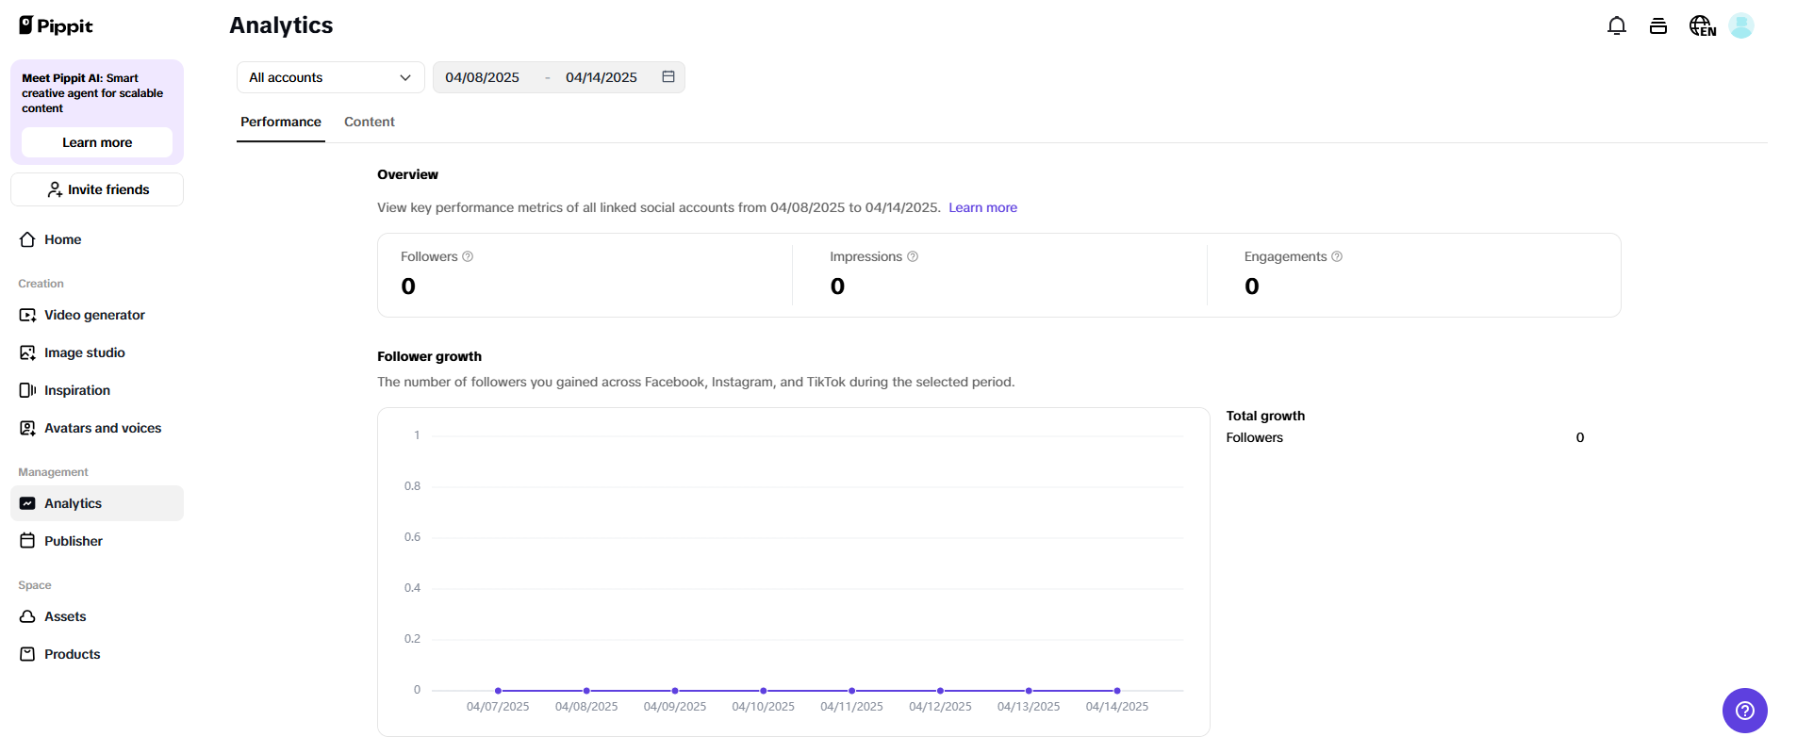Click the start date 04/08/2025 field
This screenshot has width=1797, height=753.
(483, 77)
